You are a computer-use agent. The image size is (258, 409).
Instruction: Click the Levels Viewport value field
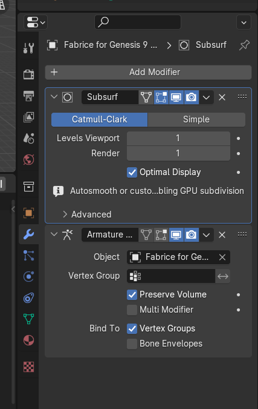click(178, 138)
